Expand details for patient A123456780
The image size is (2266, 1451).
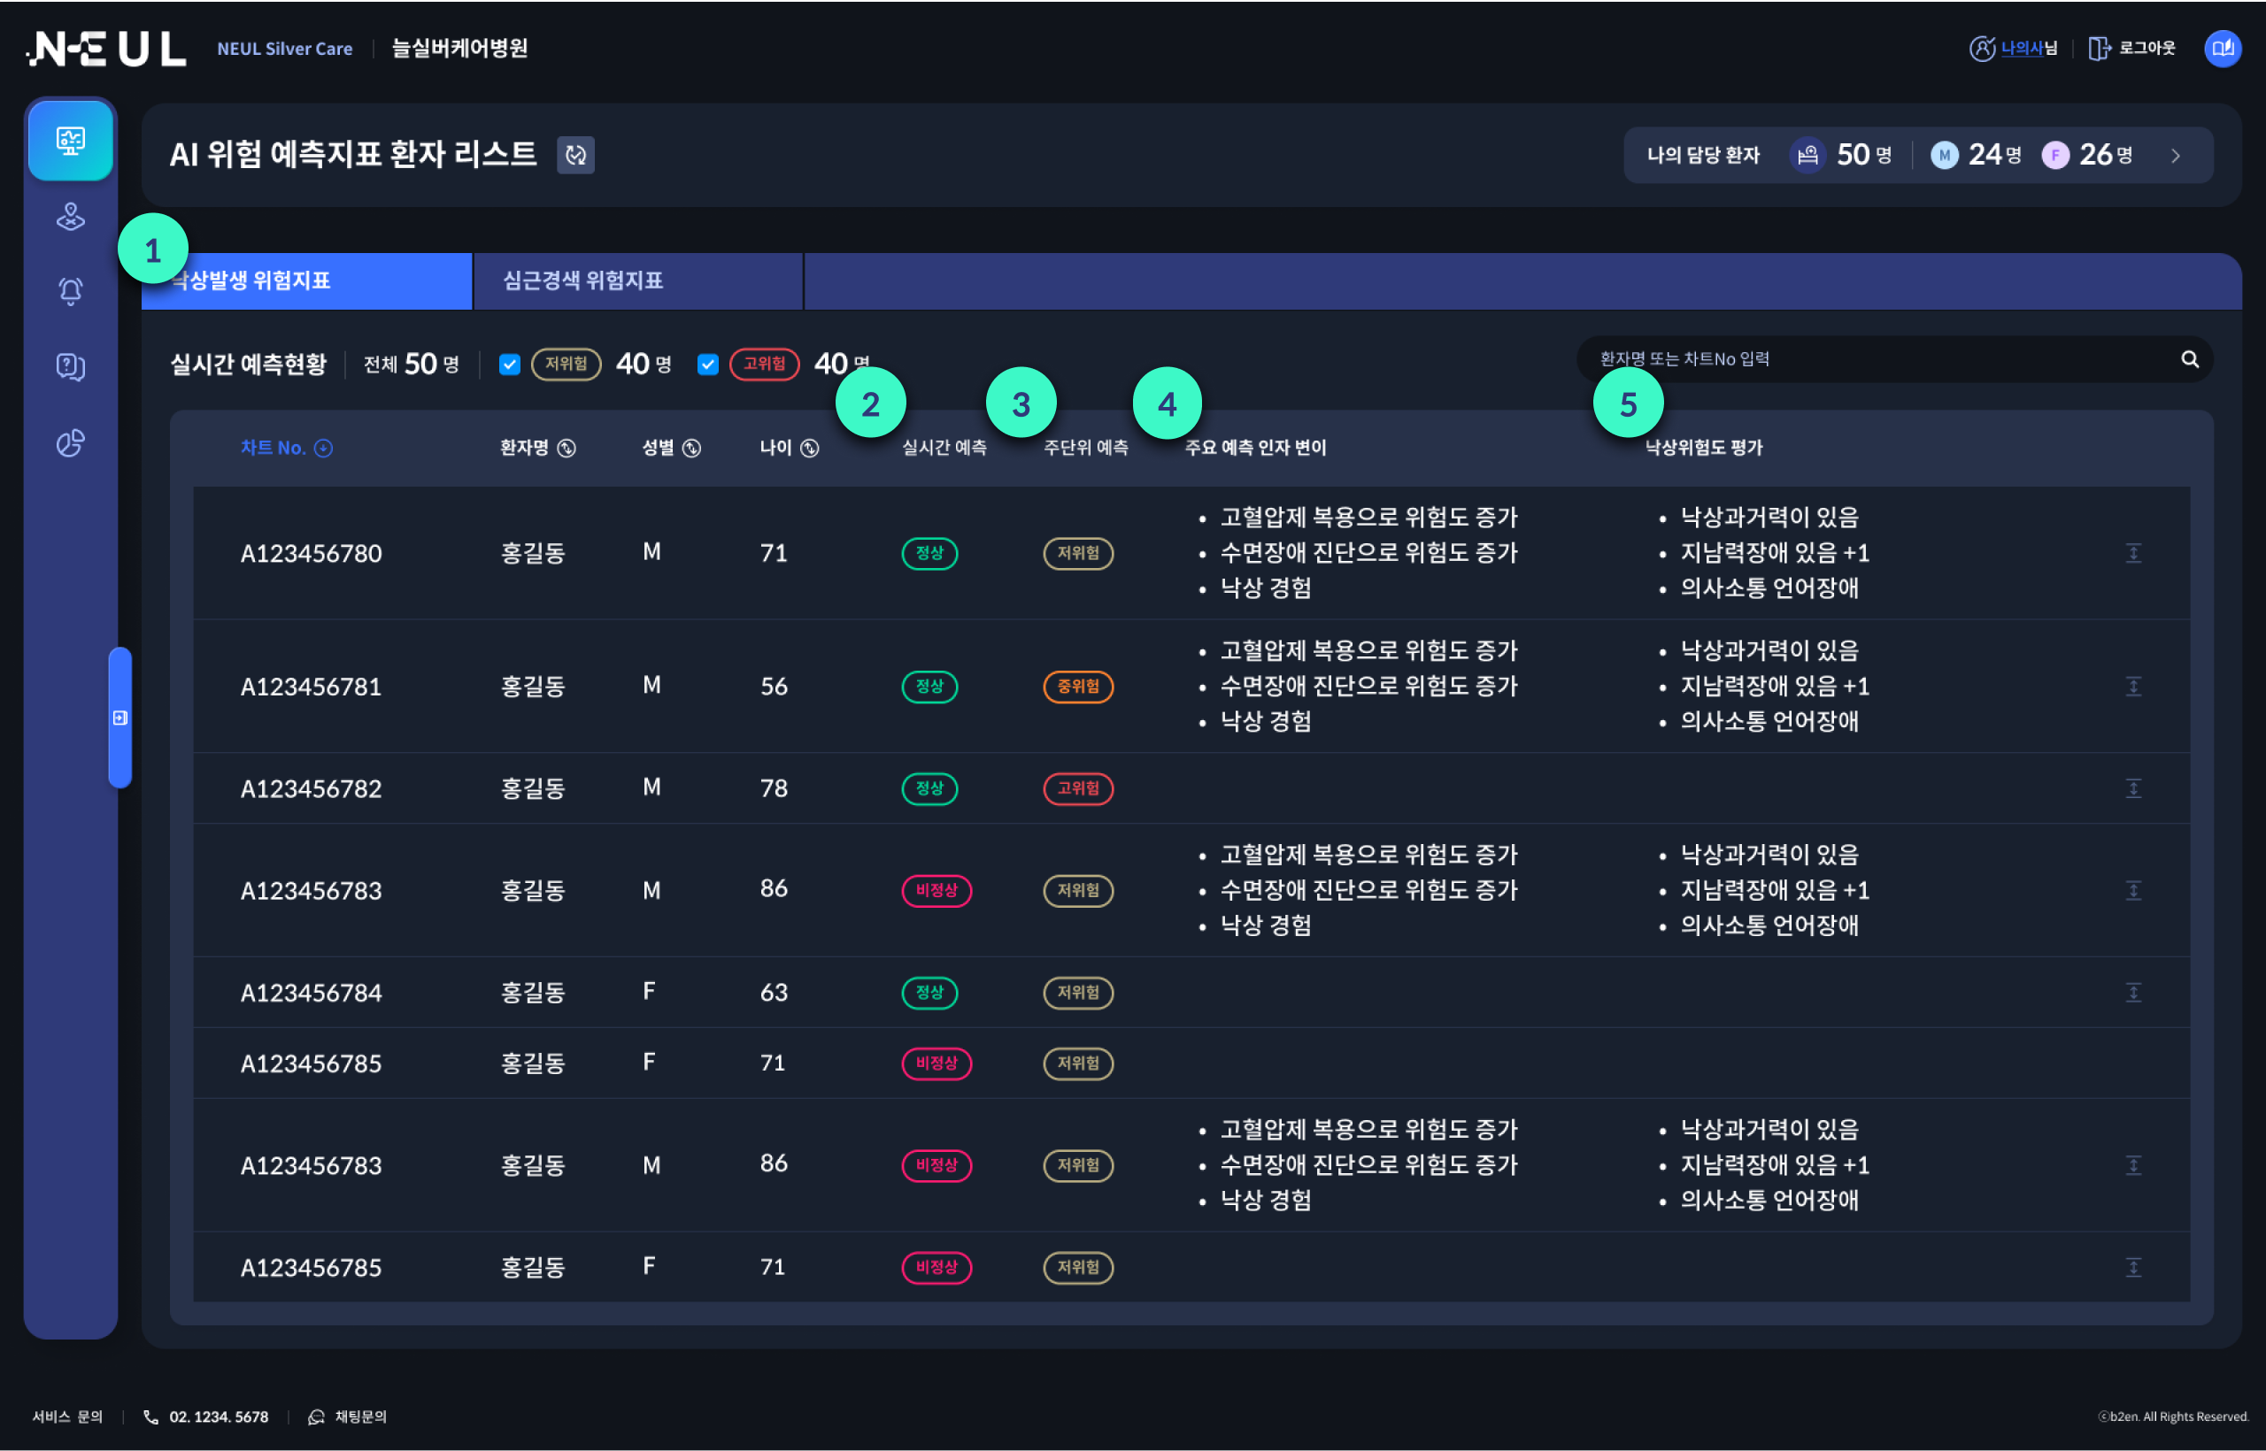pyautogui.click(x=2134, y=553)
